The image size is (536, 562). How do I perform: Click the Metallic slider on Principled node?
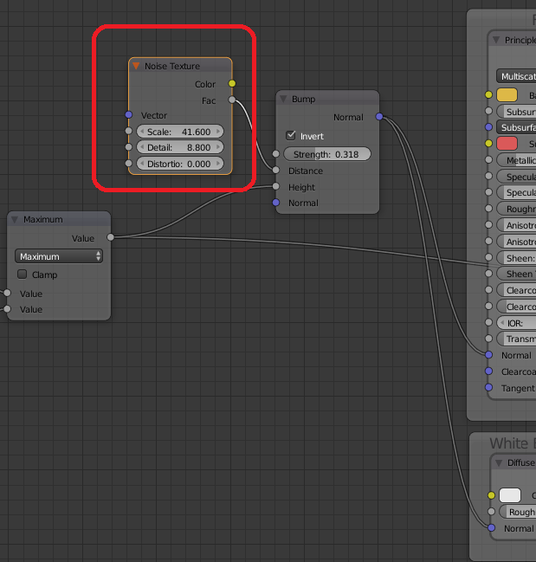[516, 160]
